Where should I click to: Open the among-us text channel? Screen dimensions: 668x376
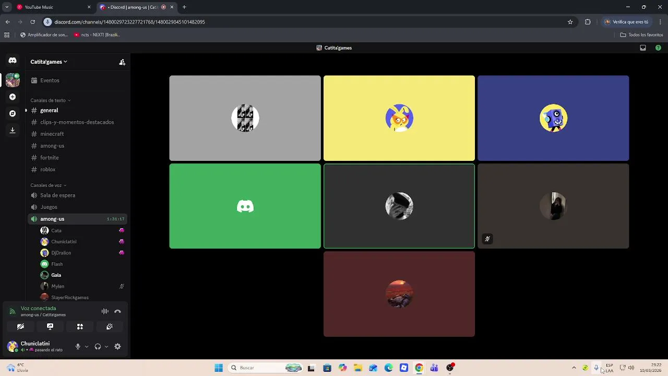click(77, 146)
